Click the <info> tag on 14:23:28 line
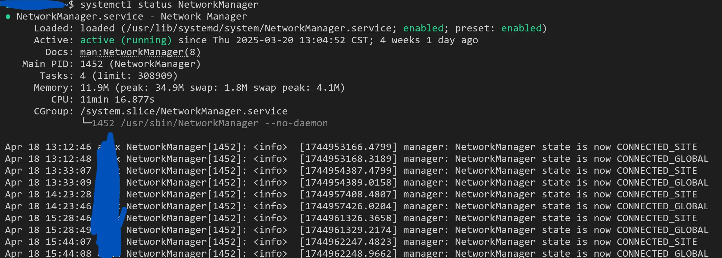The height and width of the screenshot is (258, 722). (270, 195)
